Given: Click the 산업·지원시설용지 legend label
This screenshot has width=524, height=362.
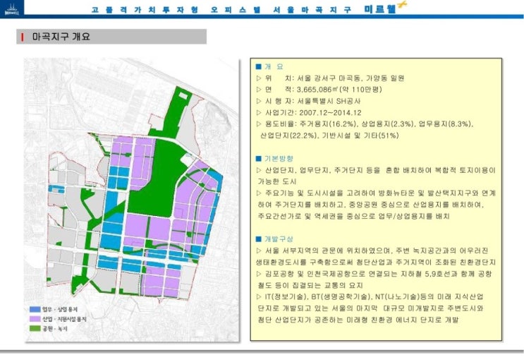Looking at the screenshot, I should point(64,319).
